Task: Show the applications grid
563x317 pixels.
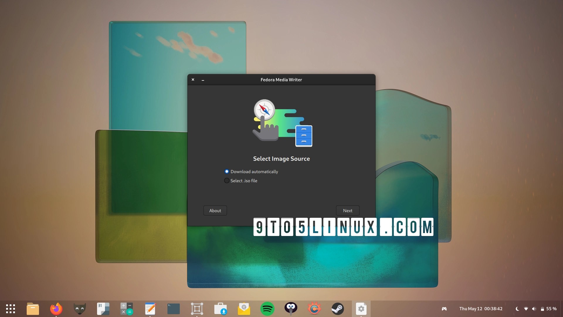Action: pyautogui.click(x=10, y=309)
